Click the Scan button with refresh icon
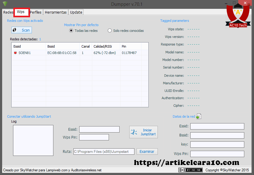This screenshot has height=175, width=254. coord(22,30)
